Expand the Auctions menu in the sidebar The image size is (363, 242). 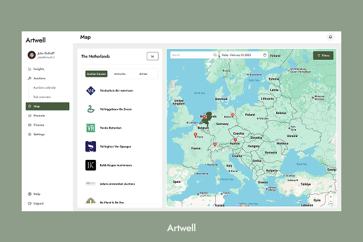[x=40, y=78]
